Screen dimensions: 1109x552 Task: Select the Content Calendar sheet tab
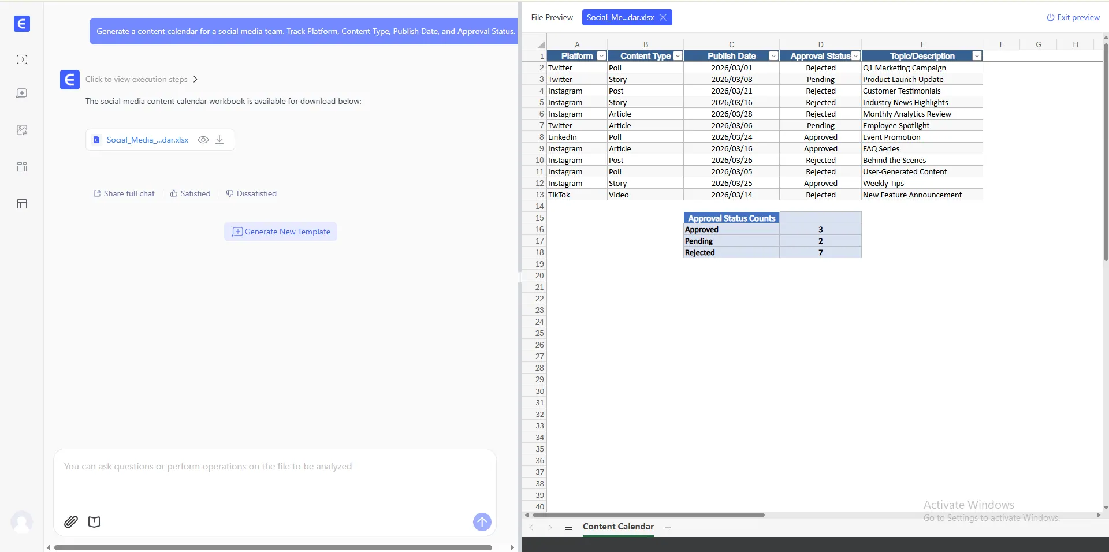(x=618, y=527)
